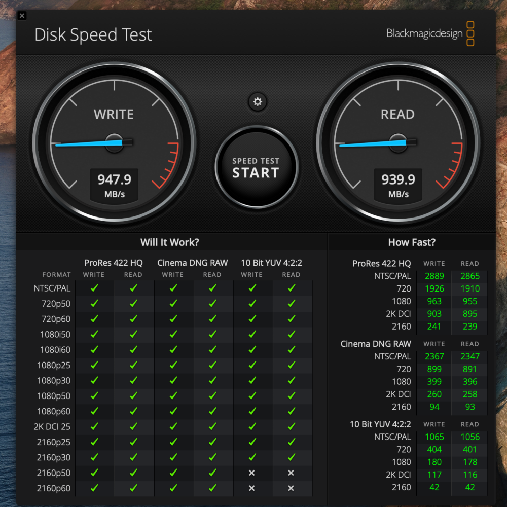This screenshot has height=507, width=507.
Task: Click the Cinema DNG 2160 write value 94
Action: click(x=434, y=407)
